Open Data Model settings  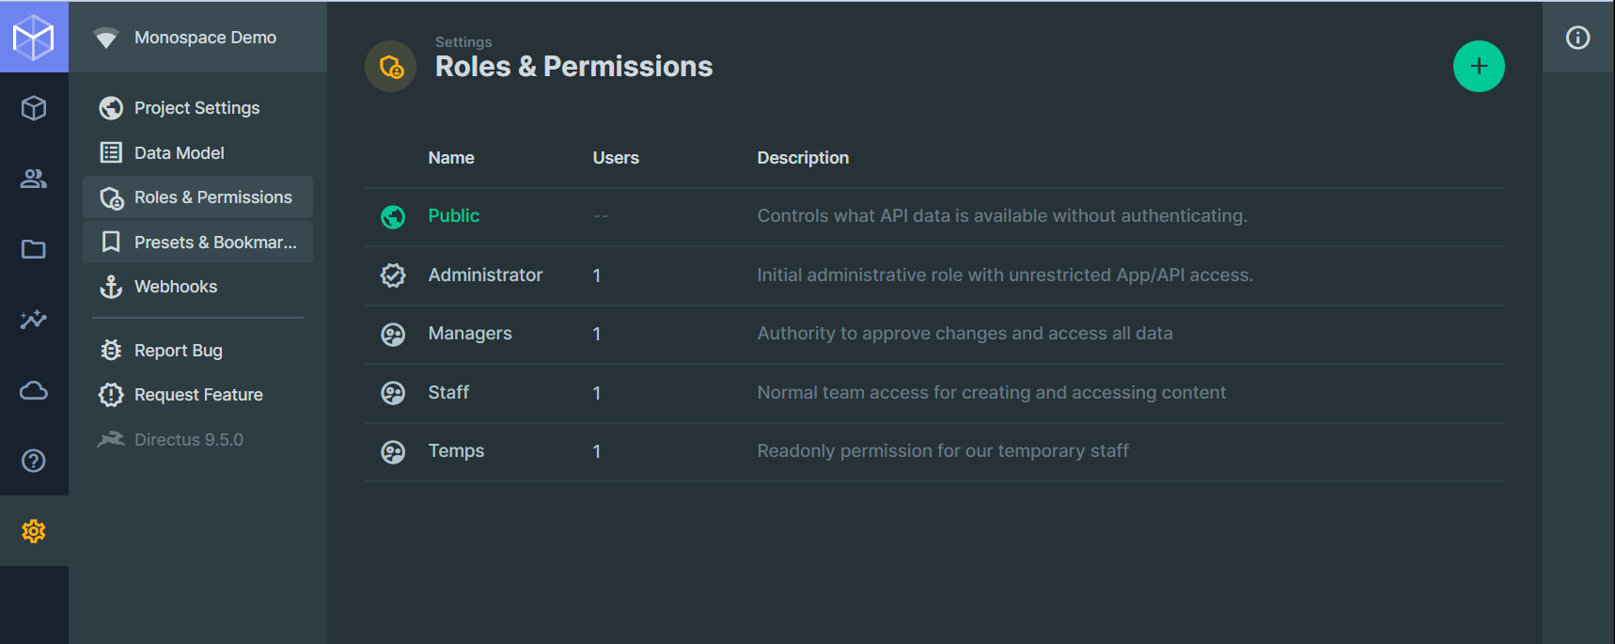click(180, 153)
